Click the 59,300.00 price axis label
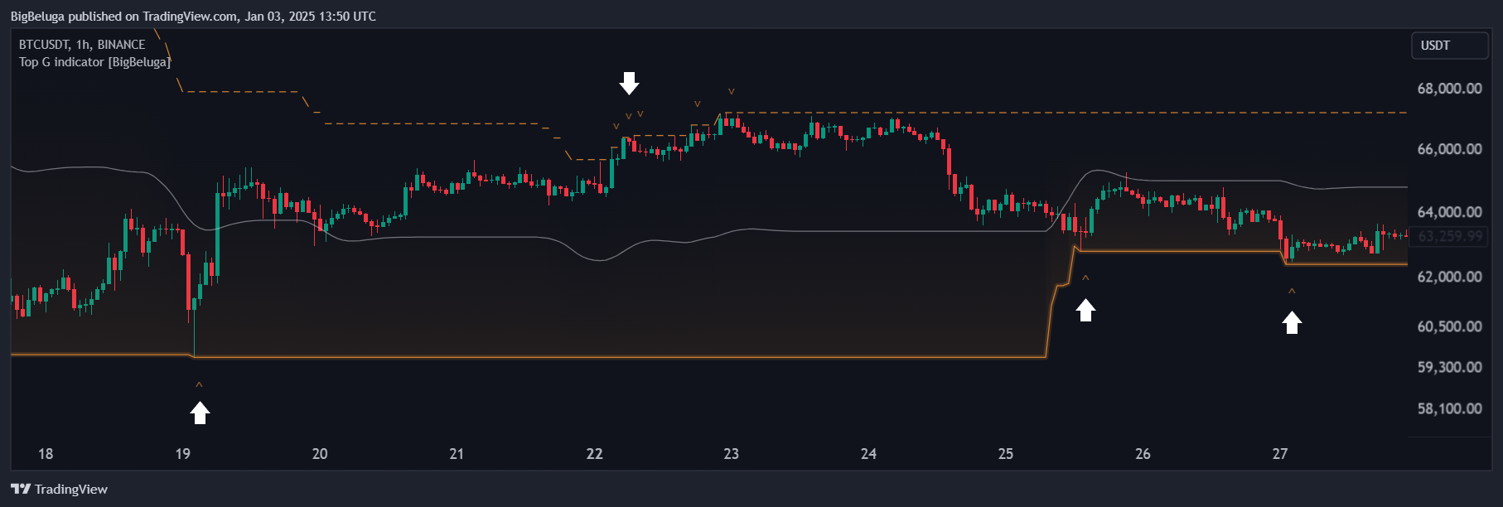The width and height of the screenshot is (1503, 507). pyautogui.click(x=1449, y=367)
